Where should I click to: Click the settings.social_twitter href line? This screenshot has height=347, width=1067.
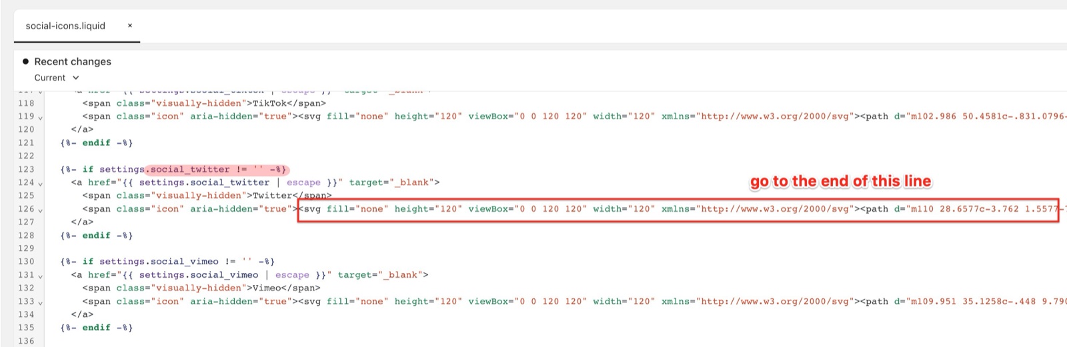coord(255,182)
